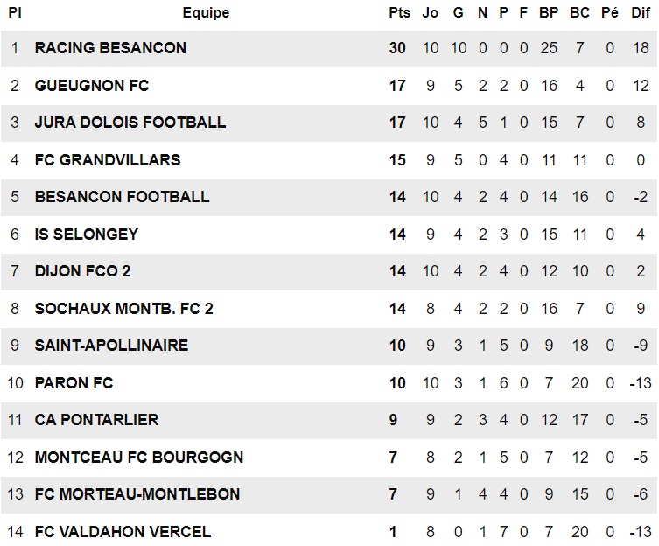Click the Equipe column header
659x546 pixels.
coord(206,12)
